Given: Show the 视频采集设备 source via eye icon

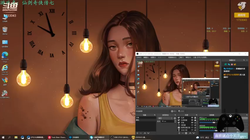Looking at the screenshot, I should point(192,128).
